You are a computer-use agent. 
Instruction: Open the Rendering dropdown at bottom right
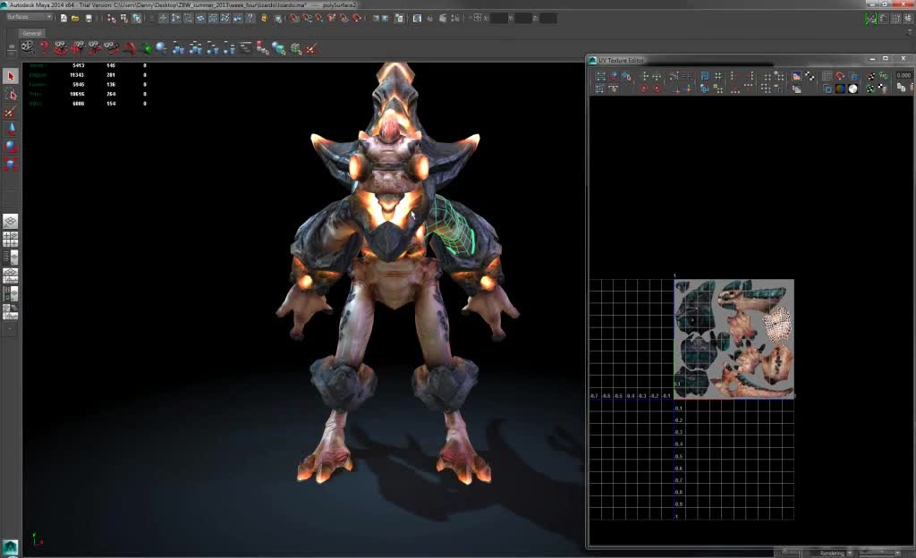coord(836,554)
